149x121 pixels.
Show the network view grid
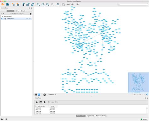click(36, 95)
